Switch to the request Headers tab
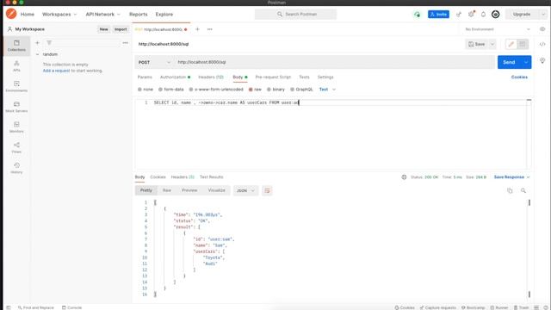The image size is (551, 310). pyautogui.click(x=211, y=77)
